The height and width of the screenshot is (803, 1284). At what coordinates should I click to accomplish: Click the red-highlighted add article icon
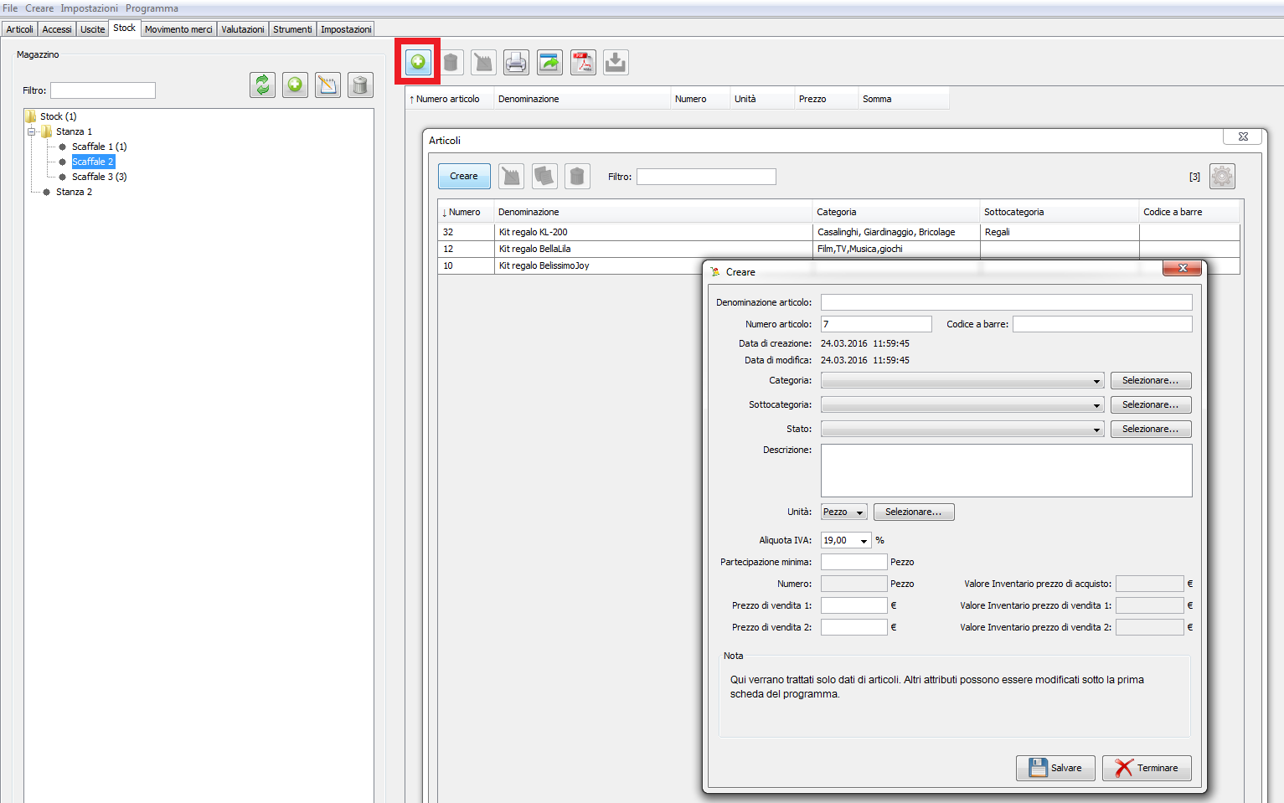[x=418, y=62]
